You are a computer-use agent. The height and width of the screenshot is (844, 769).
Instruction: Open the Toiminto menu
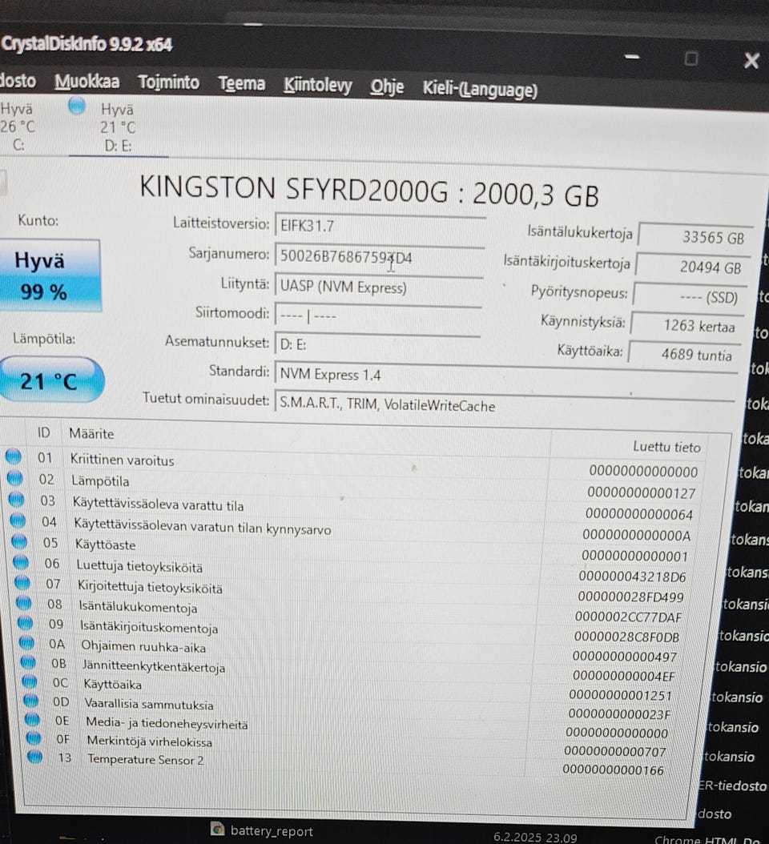168,83
